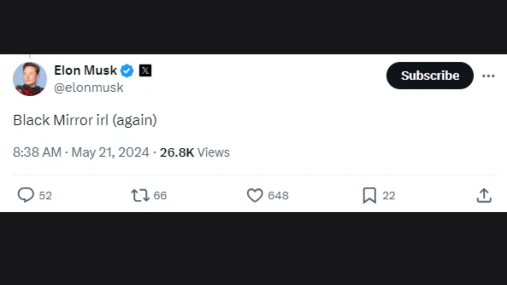This screenshot has height=285, width=507.
Task: Click the reply speech bubble icon
Action: (x=26, y=195)
